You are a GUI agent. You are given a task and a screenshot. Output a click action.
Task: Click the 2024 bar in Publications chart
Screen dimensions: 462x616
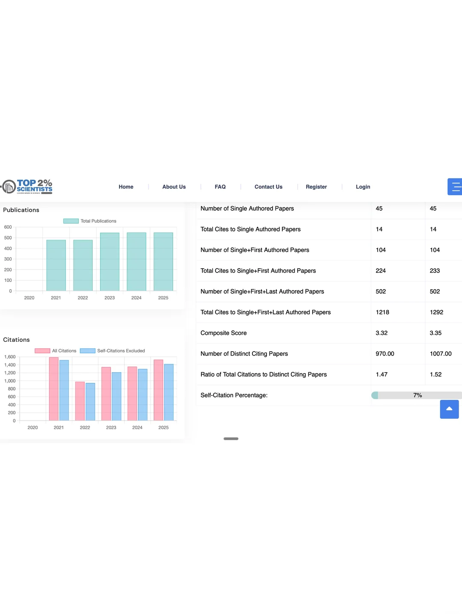(136, 262)
